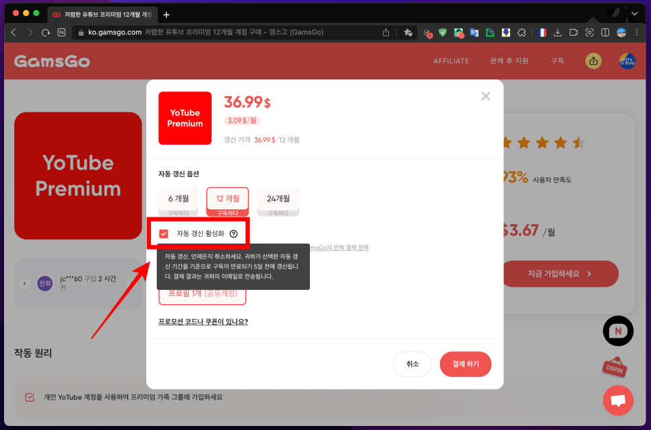
Task: Open the browser downloads icon
Action: 557,32
